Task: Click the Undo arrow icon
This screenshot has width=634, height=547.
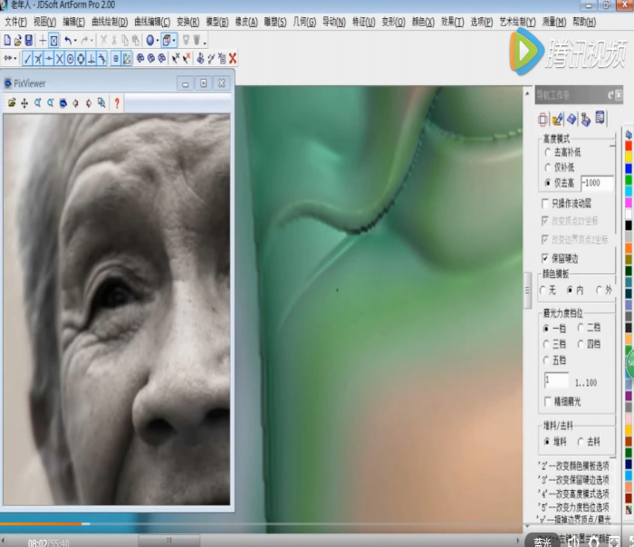Action: click(x=69, y=40)
